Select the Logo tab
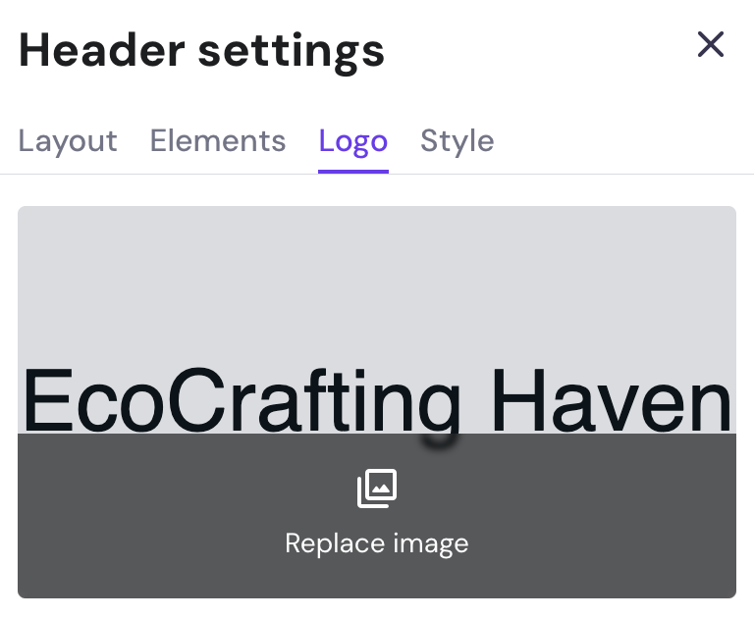Screen dimensions: 754x618 pyautogui.click(x=353, y=141)
